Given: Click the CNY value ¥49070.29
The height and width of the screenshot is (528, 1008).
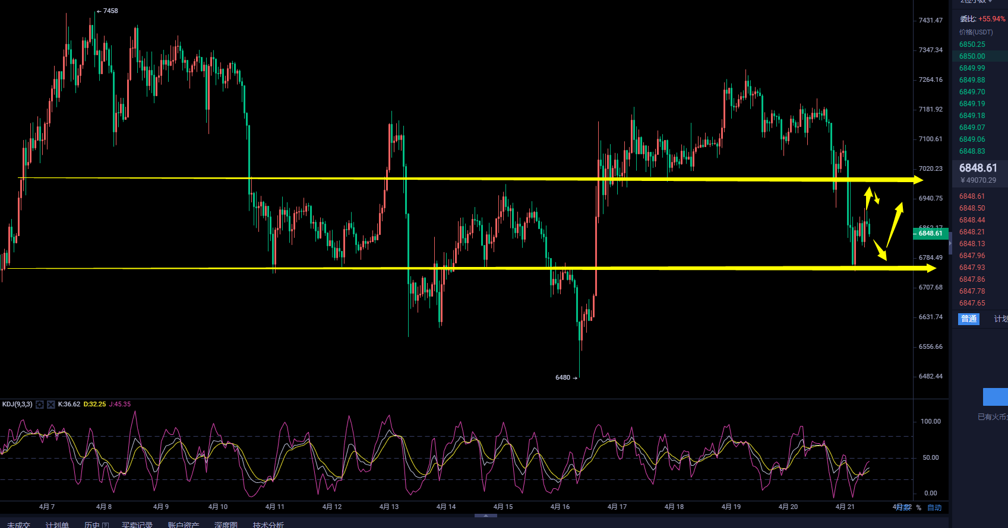Looking at the screenshot, I should pyautogui.click(x=978, y=180).
